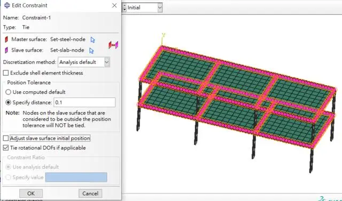Select Use computed default radio

tap(8, 92)
